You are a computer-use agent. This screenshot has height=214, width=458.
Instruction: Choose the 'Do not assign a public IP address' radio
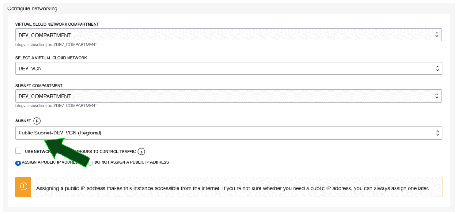click(90, 163)
